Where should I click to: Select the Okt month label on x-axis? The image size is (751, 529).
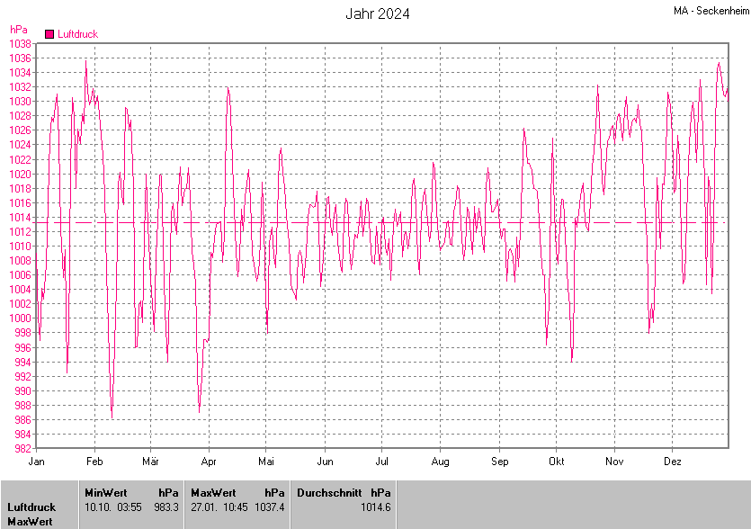click(x=556, y=462)
